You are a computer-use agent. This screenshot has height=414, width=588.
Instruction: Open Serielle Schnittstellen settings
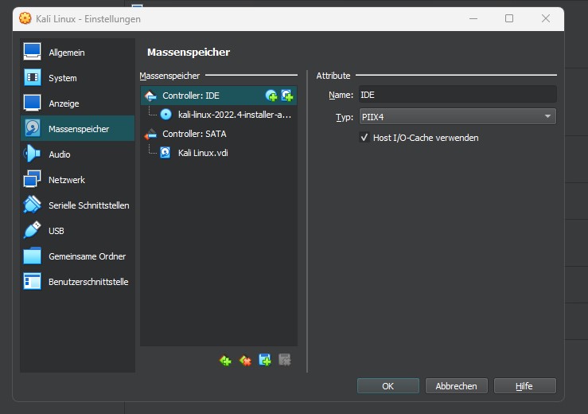(x=78, y=205)
